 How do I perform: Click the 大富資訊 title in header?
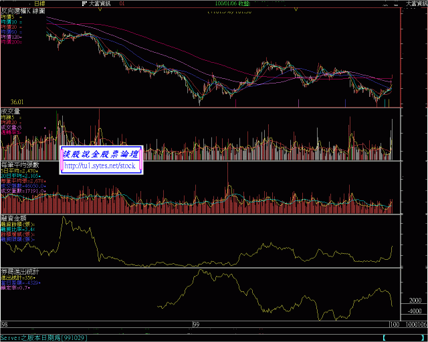(x=100, y=3)
